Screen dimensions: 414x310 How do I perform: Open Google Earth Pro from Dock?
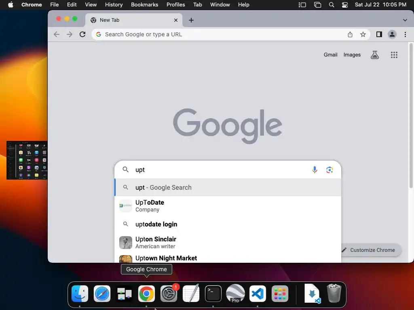pyautogui.click(x=235, y=293)
